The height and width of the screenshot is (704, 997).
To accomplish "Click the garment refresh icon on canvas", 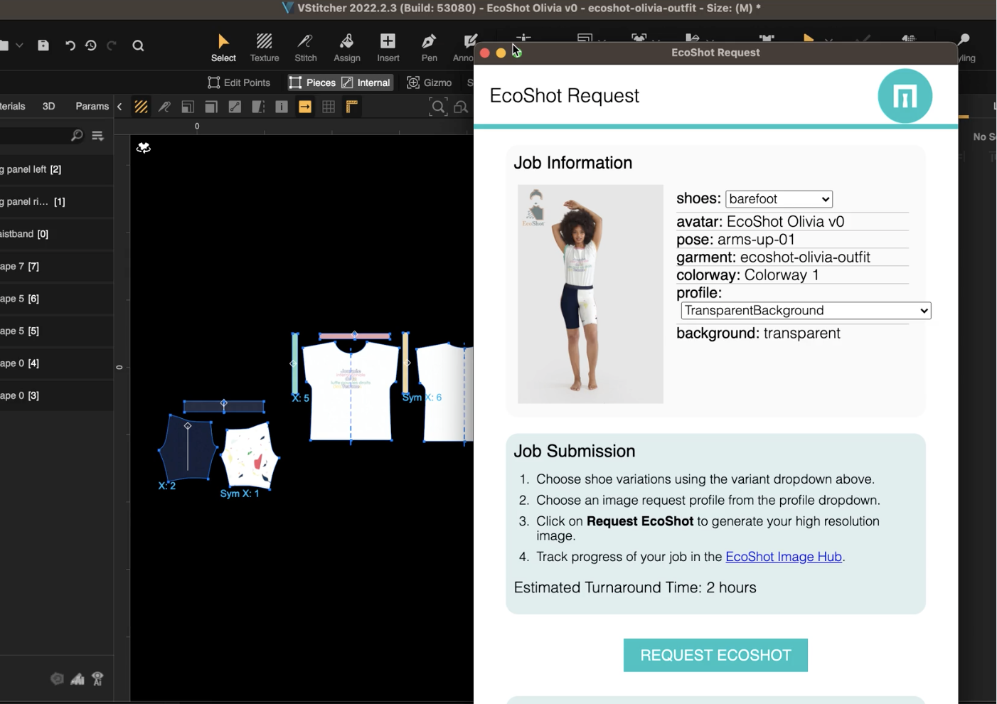I will click(144, 147).
